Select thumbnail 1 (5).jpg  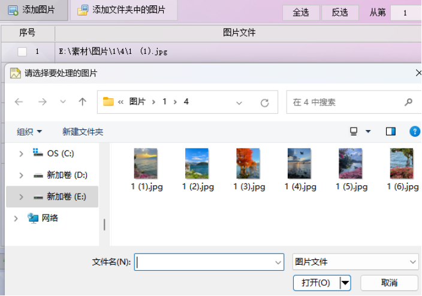(x=351, y=169)
